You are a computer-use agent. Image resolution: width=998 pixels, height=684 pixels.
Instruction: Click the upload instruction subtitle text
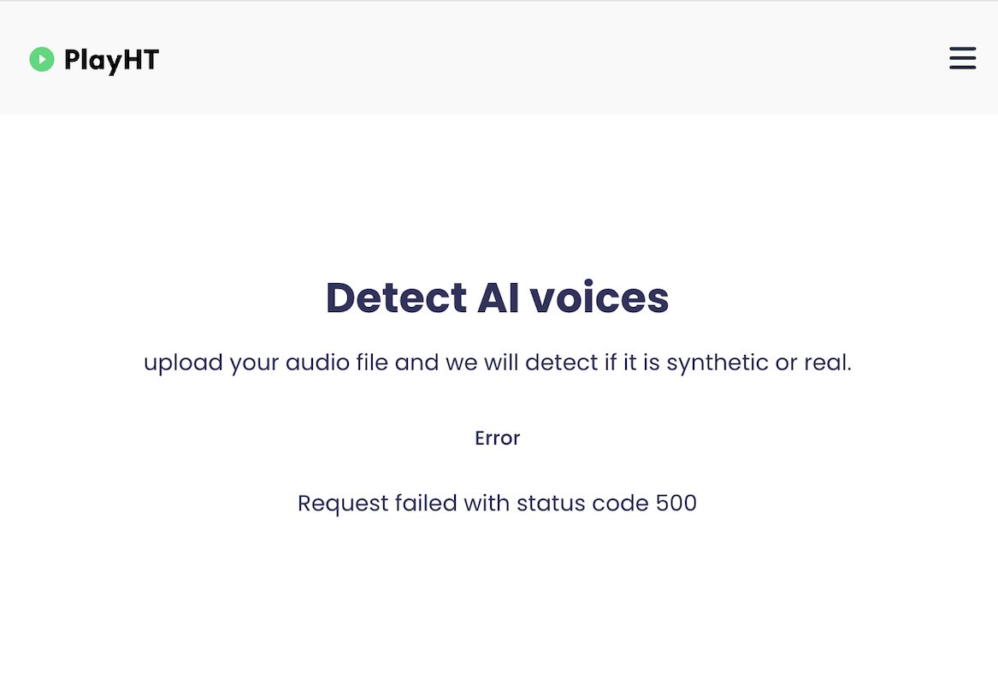coord(497,362)
